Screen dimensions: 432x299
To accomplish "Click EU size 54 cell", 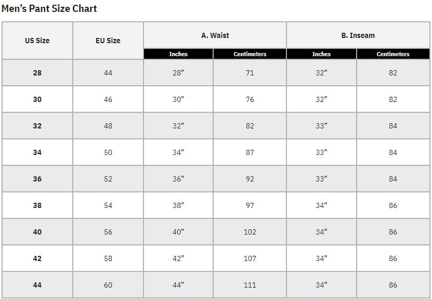I will click(108, 205).
